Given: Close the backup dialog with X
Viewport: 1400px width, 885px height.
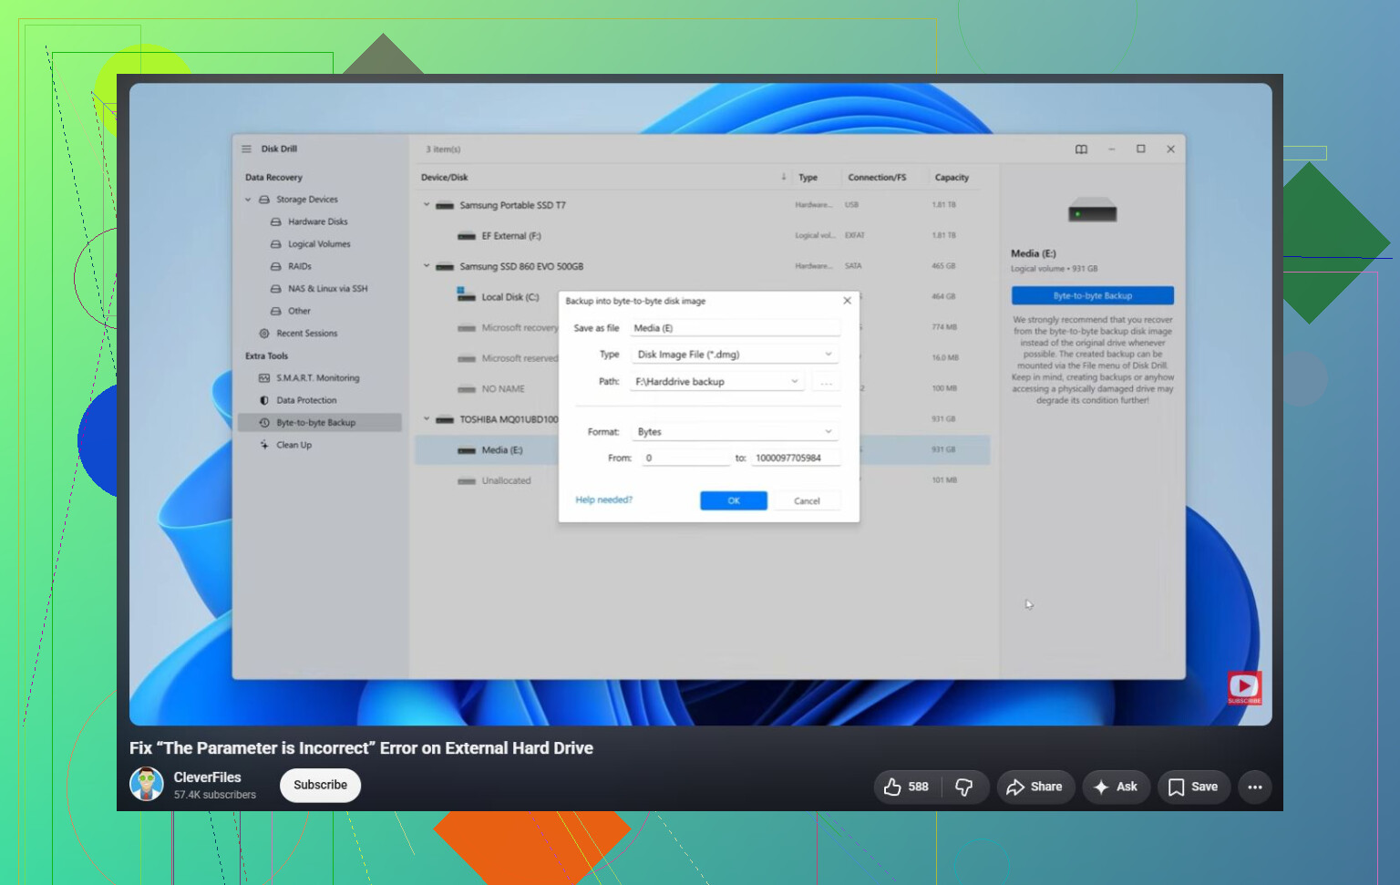Looking at the screenshot, I should coord(847,301).
